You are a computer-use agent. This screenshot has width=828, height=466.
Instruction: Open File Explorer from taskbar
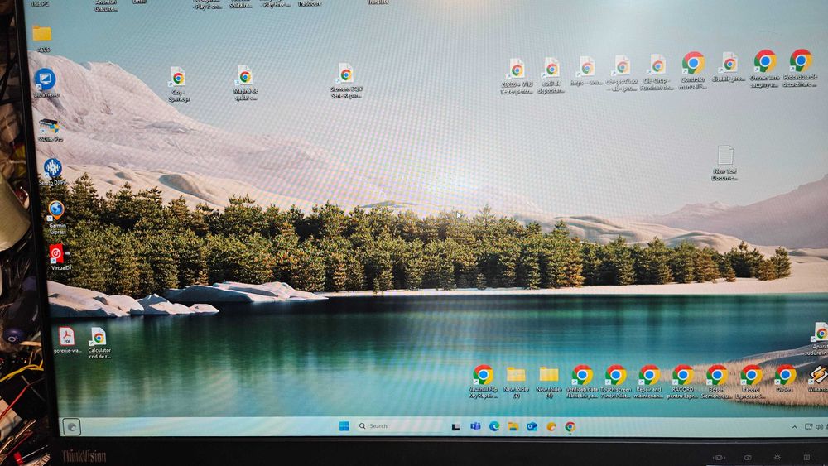(513, 426)
